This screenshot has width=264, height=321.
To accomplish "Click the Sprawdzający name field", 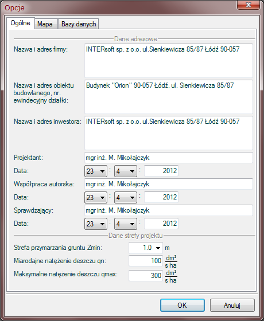I will (169, 210).
